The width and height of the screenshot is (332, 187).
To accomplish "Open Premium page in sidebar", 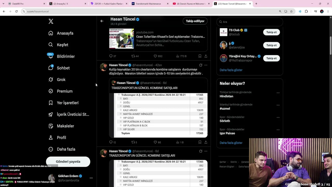I will click(x=60, y=91).
